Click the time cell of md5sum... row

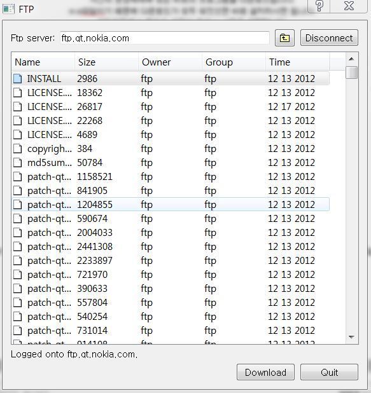(x=291, y=163)
